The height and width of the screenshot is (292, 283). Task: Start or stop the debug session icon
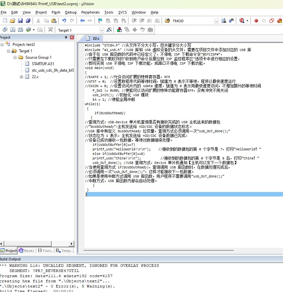(242, 21)
